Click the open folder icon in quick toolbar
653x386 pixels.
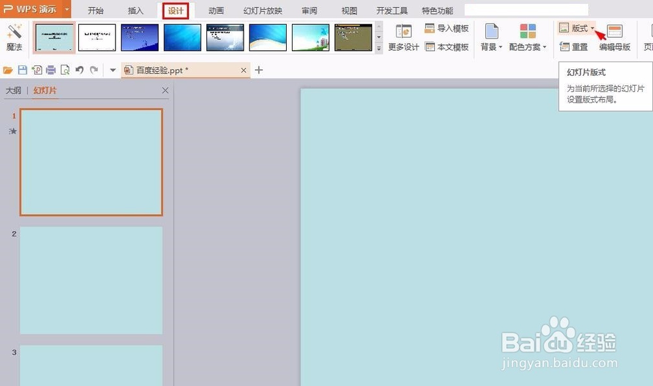8,70
